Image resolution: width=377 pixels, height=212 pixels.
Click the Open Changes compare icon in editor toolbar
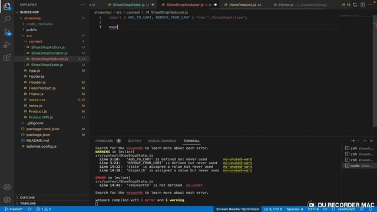[x=355, y=5]
